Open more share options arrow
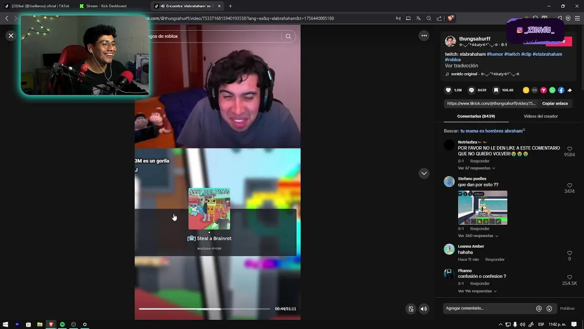This screenshot has width=584, height=329. coord(570,90)
